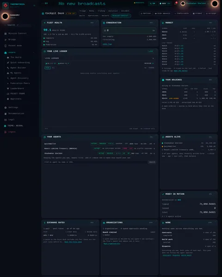Click the Money in Motion panel icon
Screen dimensions: 222x277
pos(163,194)
